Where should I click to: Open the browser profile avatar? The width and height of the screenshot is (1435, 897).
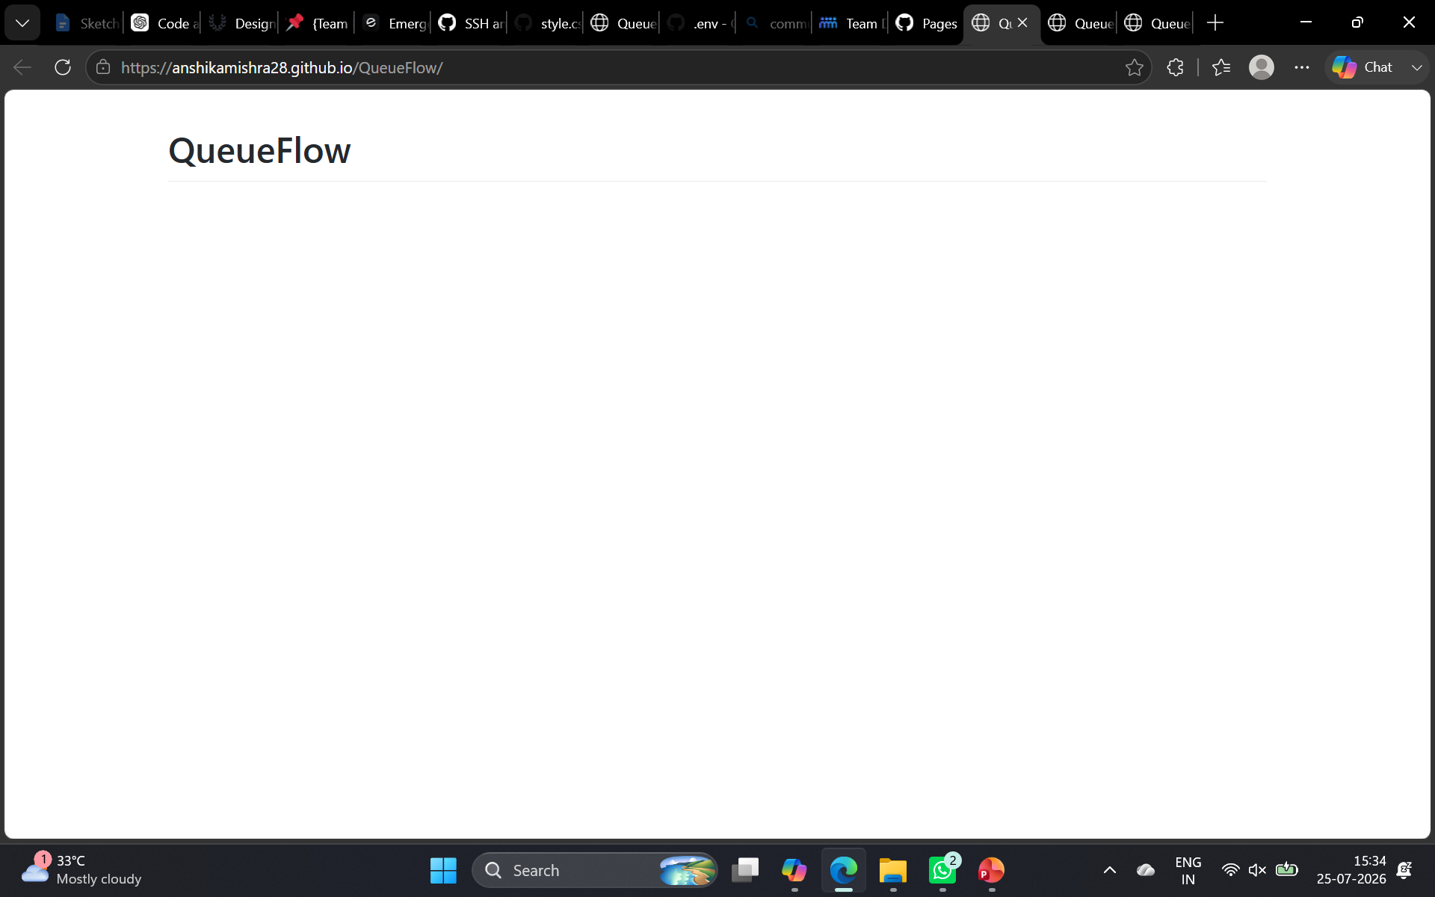coord(1262,67)
